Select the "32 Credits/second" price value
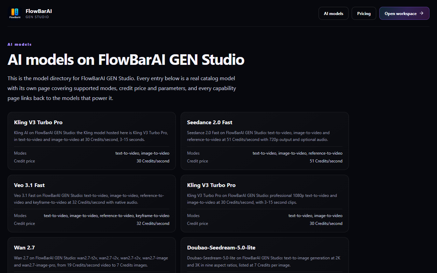 click(x=153, y=224)
